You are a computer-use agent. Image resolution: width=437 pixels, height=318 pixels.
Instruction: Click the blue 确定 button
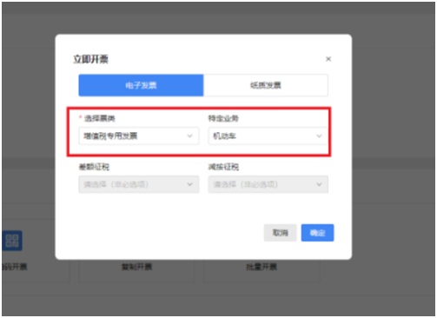317,233
